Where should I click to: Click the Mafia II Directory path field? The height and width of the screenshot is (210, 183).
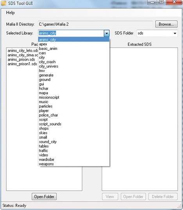(x=95, y=24)
